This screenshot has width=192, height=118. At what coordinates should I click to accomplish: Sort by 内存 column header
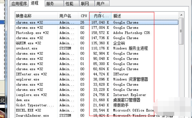(100, 16)
